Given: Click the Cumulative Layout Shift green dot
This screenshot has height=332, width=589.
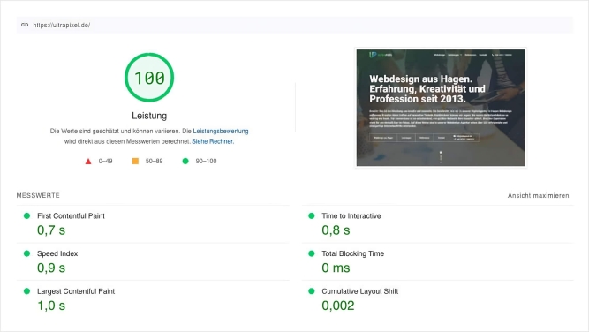Looking at the screenshot, I should click(x=312, y=291).
